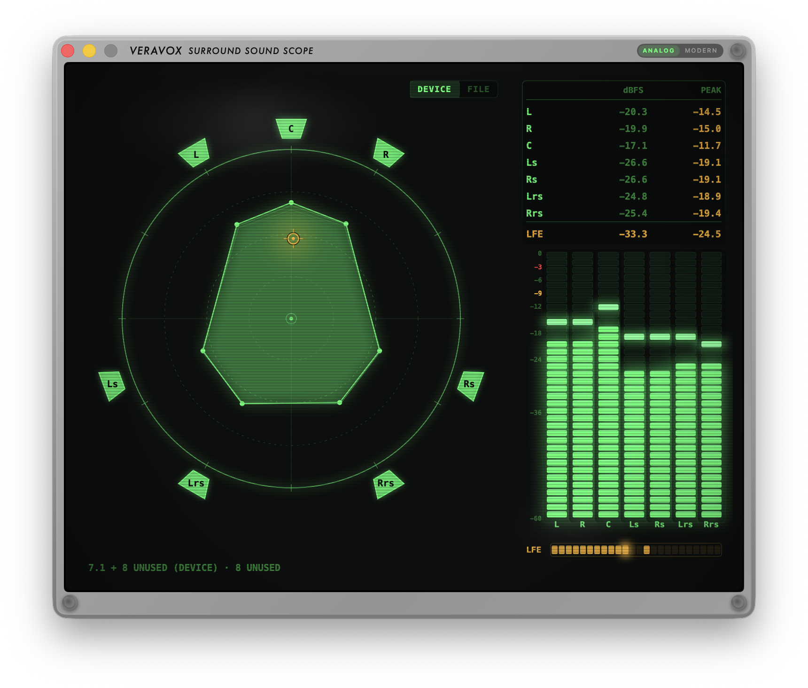808x688 pixels.
Task: Click the C channel level meter bar
Action: (x=608, y=385)
